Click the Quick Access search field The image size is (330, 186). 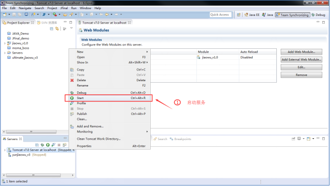click(x=220, y=14)
